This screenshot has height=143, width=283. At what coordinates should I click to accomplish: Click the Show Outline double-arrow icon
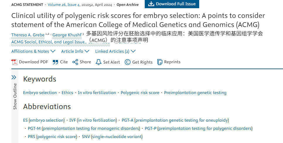pyautogui.click(x=14, y=77)
